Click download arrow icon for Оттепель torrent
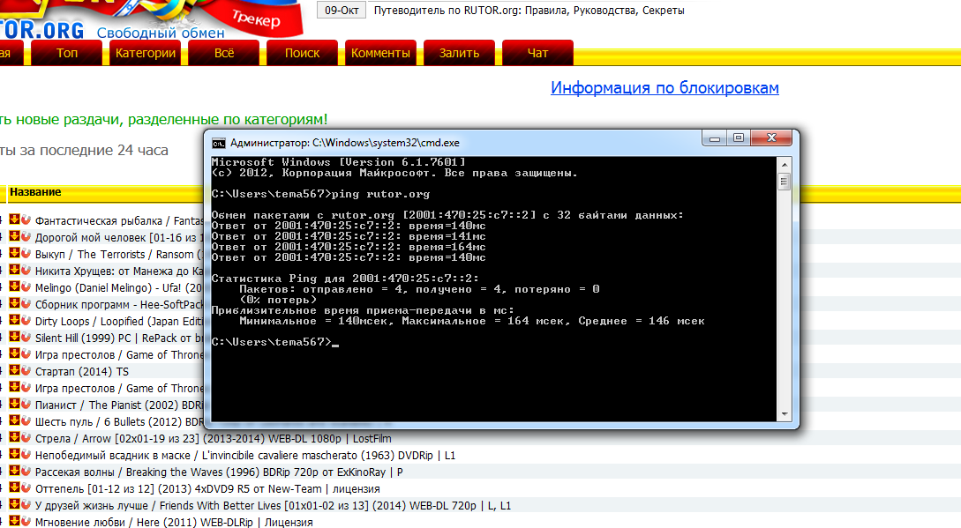The height and width of the screenshot is (528, 961). tap(14, 488)
